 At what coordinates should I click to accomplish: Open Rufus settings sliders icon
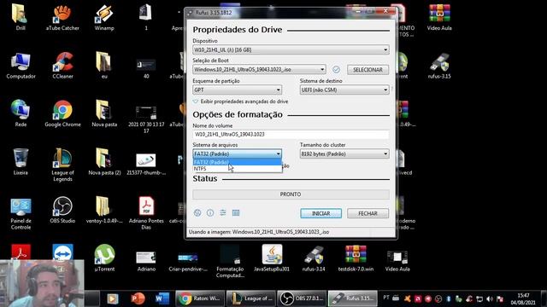[223, 212]
